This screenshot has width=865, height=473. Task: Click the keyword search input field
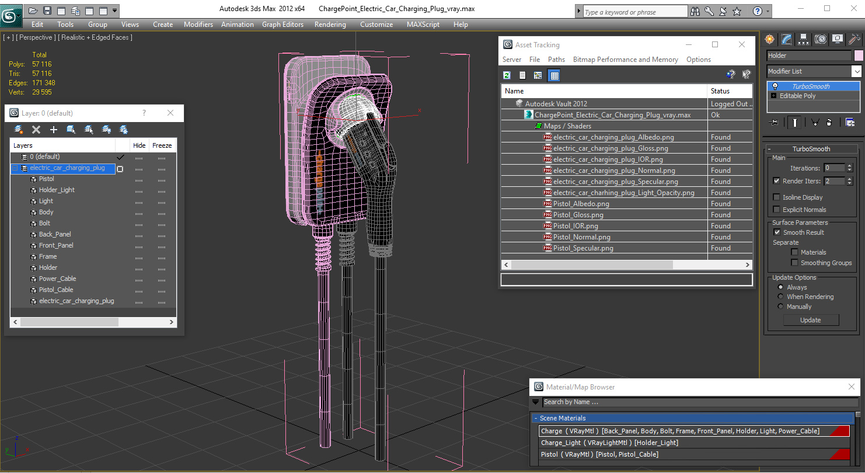635,12
